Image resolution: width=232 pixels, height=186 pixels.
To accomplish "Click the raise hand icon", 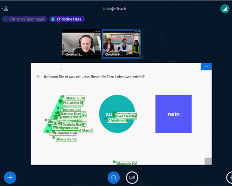I will (230, 178).
